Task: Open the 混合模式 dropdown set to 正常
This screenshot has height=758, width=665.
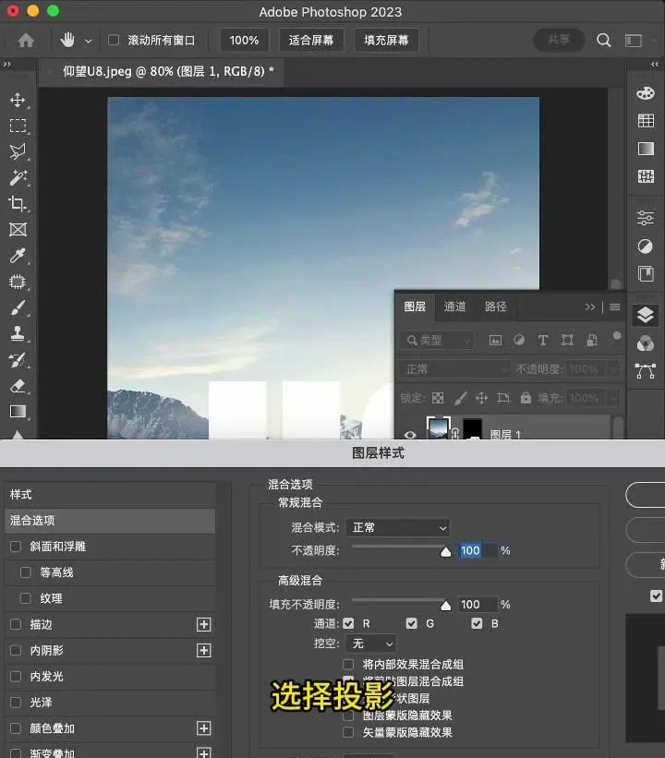Action: pyautogui.click(x=398, y=527)
